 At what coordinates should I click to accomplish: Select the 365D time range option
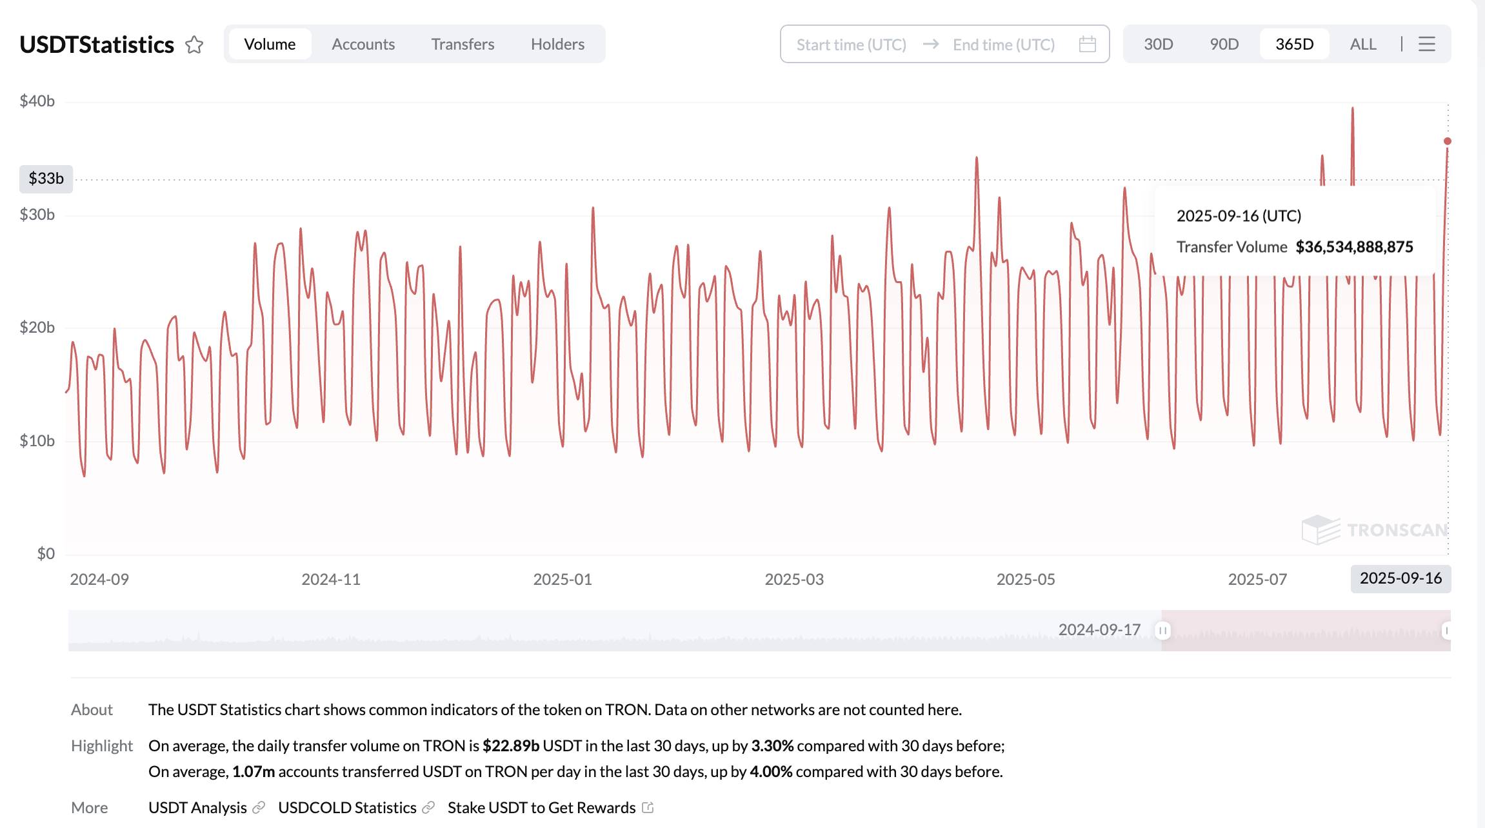point(1295,44)
